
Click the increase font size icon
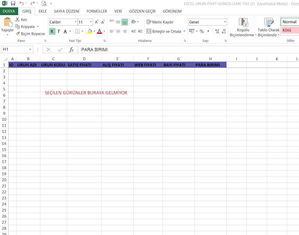(x=96, y=22)
